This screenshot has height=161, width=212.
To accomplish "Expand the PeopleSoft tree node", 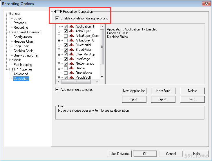I will pos(59,77).
